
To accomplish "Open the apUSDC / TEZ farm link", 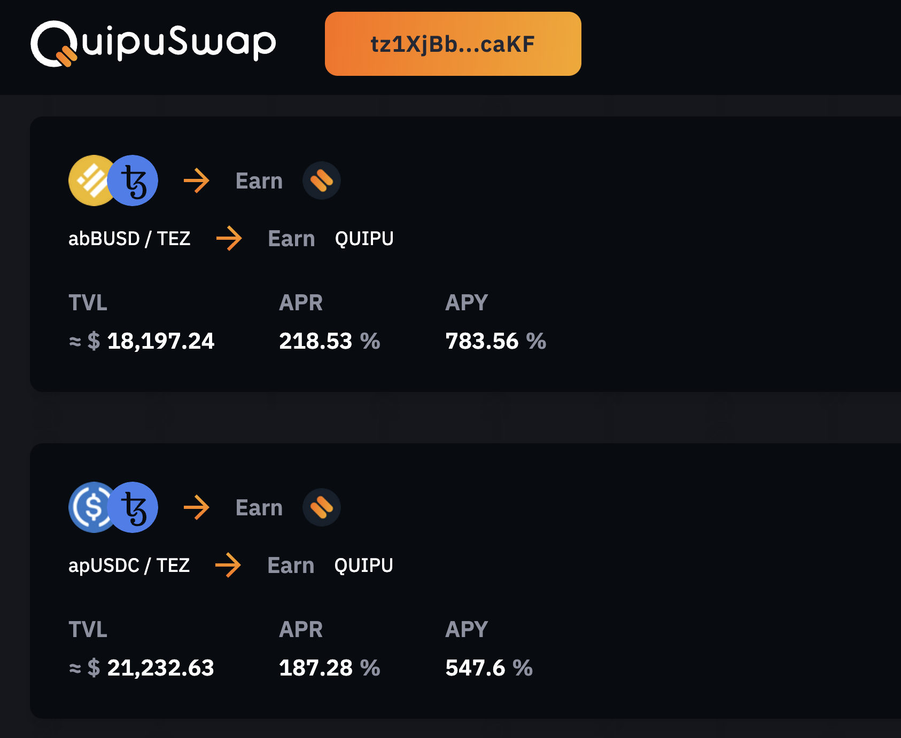I will 129,565.
